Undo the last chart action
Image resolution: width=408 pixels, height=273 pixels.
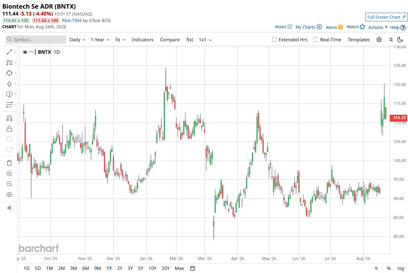click(9, 139)
